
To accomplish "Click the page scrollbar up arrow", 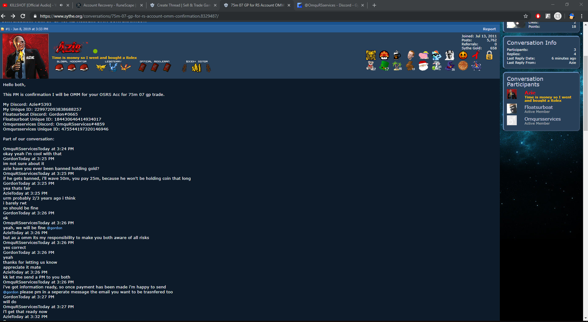I will click(x=586, y=24).
